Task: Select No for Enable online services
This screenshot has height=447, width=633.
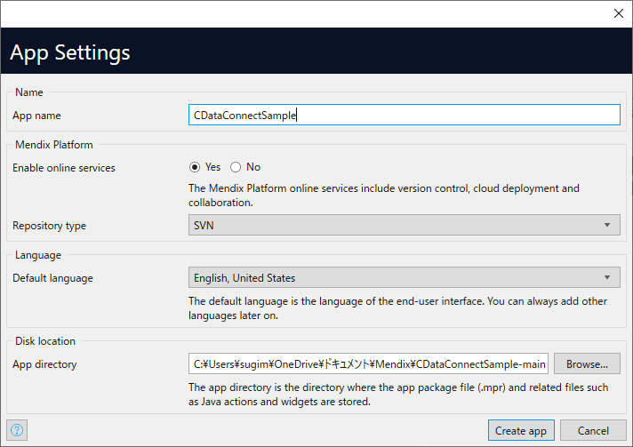Action: (236, 167)
